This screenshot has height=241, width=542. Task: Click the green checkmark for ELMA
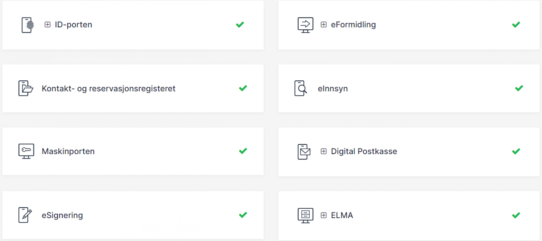(x=516, y=215)
